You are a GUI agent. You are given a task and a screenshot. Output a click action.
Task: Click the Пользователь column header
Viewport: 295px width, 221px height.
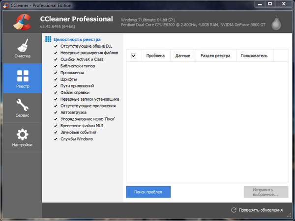coord(254,56)
